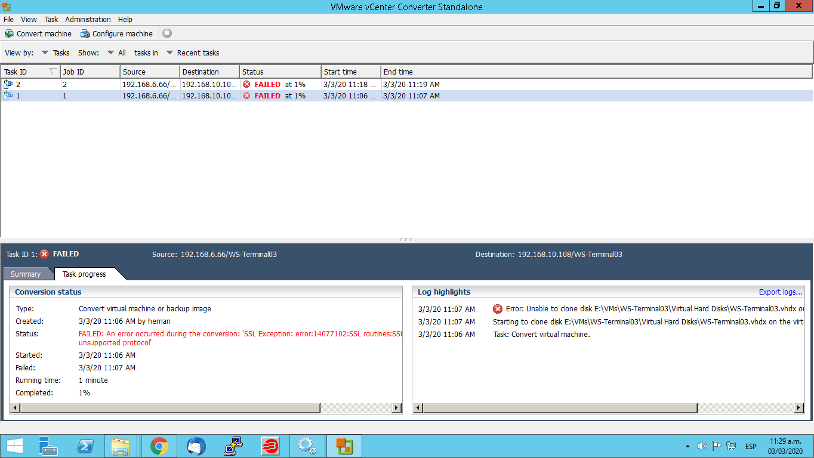Image resolution: width=814 pixels, height=458 pixels.
Task: Click the Start time column header
Action: [351, 72]
